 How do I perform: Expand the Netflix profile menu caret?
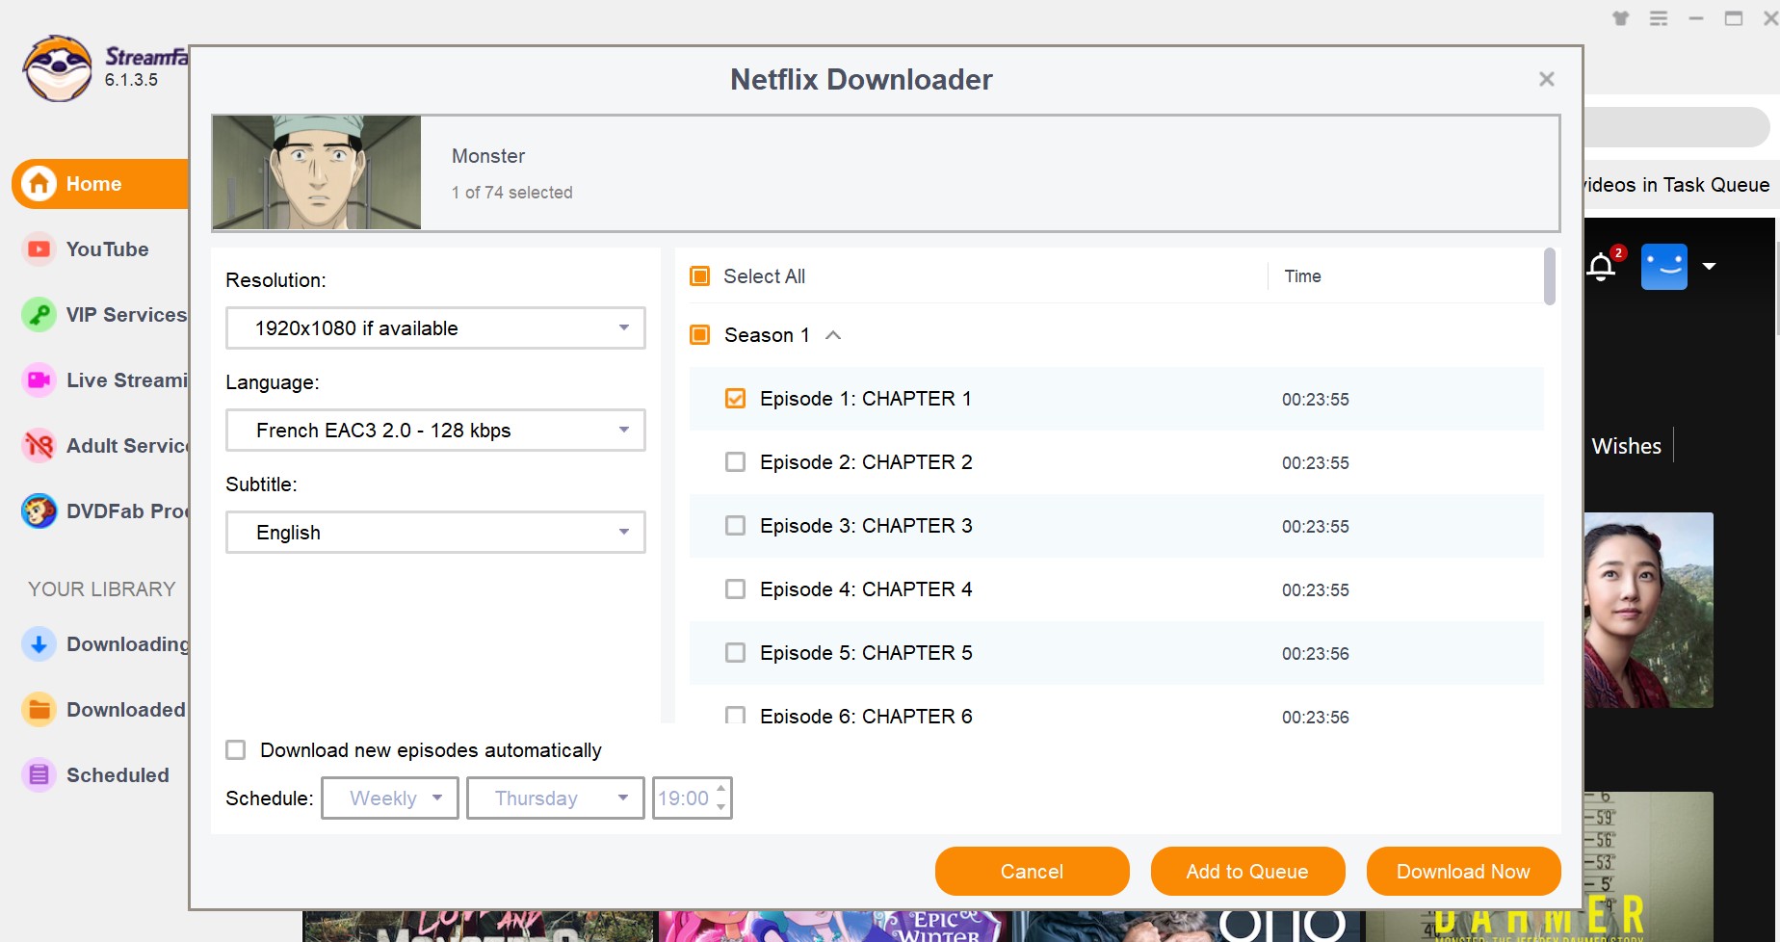(x=1710, y=266)
